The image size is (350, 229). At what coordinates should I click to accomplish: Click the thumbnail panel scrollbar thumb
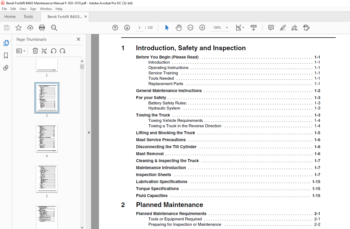click(82, 67)
